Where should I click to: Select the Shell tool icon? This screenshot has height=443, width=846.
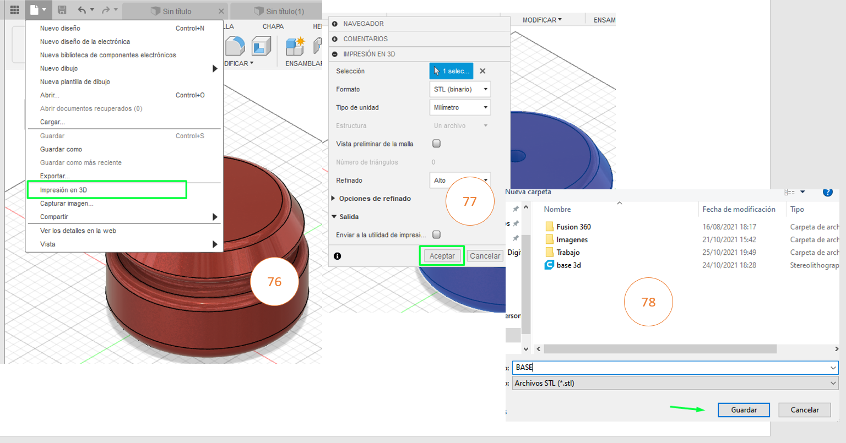pyautogui.click(x=261, y=46)
